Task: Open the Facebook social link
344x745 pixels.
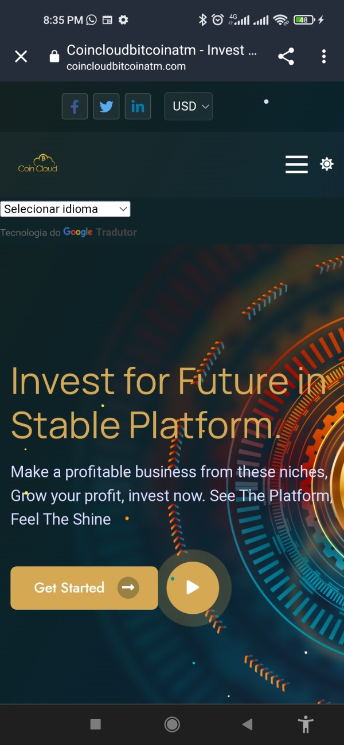Action: click(x=75, y=107)
